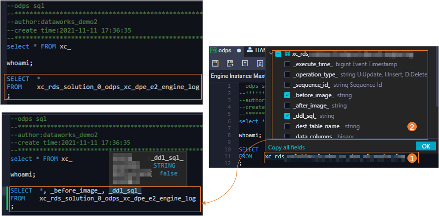Click the Save As icon next to Save
This screenshot has height=216, width=439.
click(230, 64)
